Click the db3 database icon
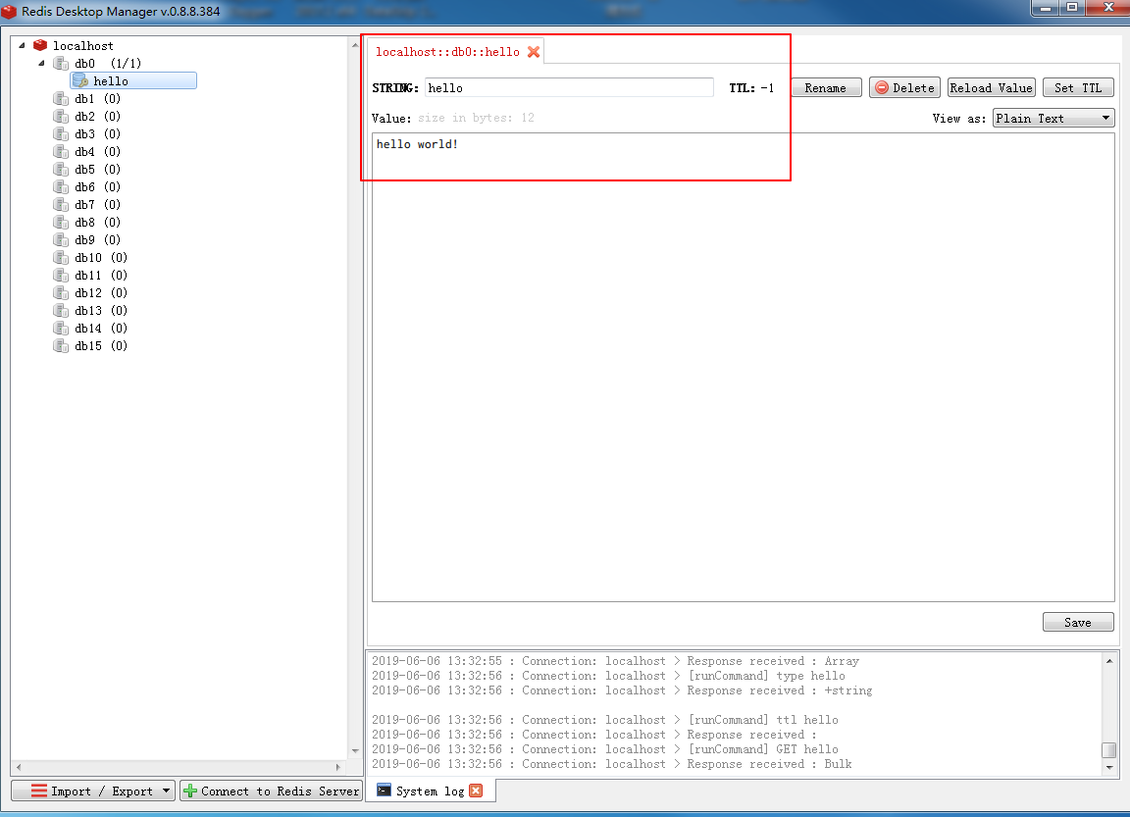 click(x=61, y=134)
